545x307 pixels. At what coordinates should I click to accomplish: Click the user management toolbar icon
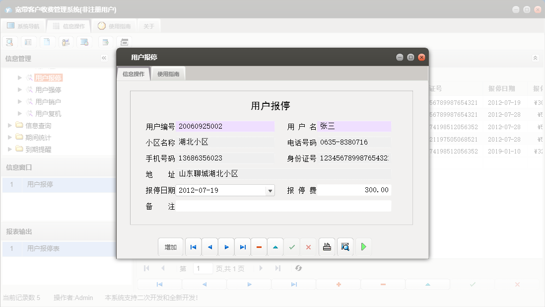pyautogui.click(x=66, y=42)
